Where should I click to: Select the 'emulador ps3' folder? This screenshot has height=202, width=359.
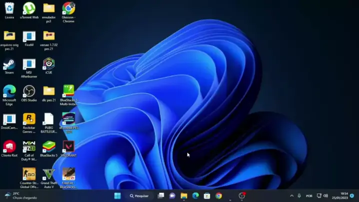coord(48,8)
